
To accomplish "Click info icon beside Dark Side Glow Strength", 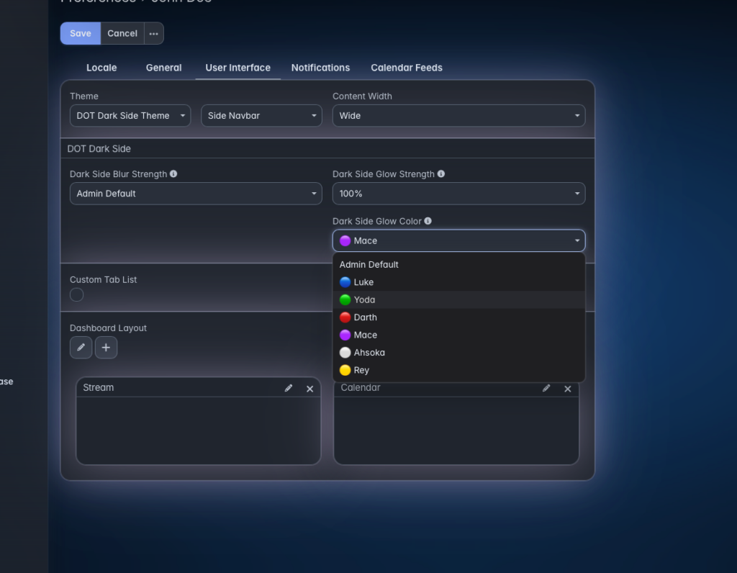I will [441, 174].
